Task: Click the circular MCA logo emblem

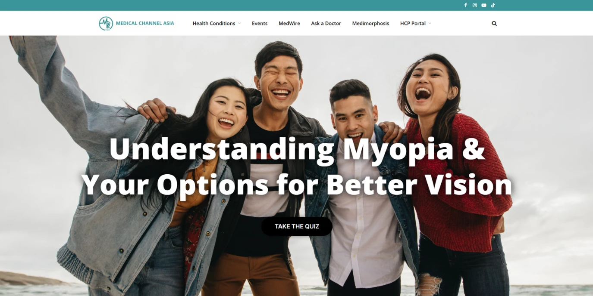Action: coord(106,23)
